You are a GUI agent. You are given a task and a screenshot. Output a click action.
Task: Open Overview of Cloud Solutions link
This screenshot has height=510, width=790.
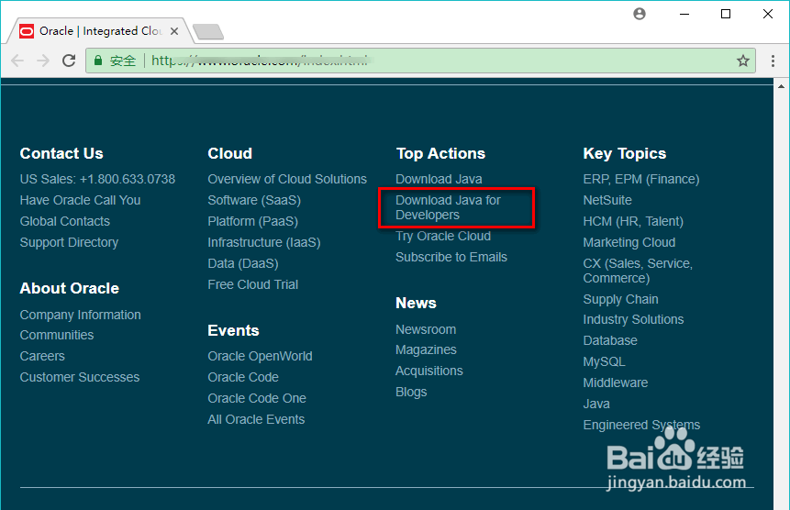click(287, 179)
